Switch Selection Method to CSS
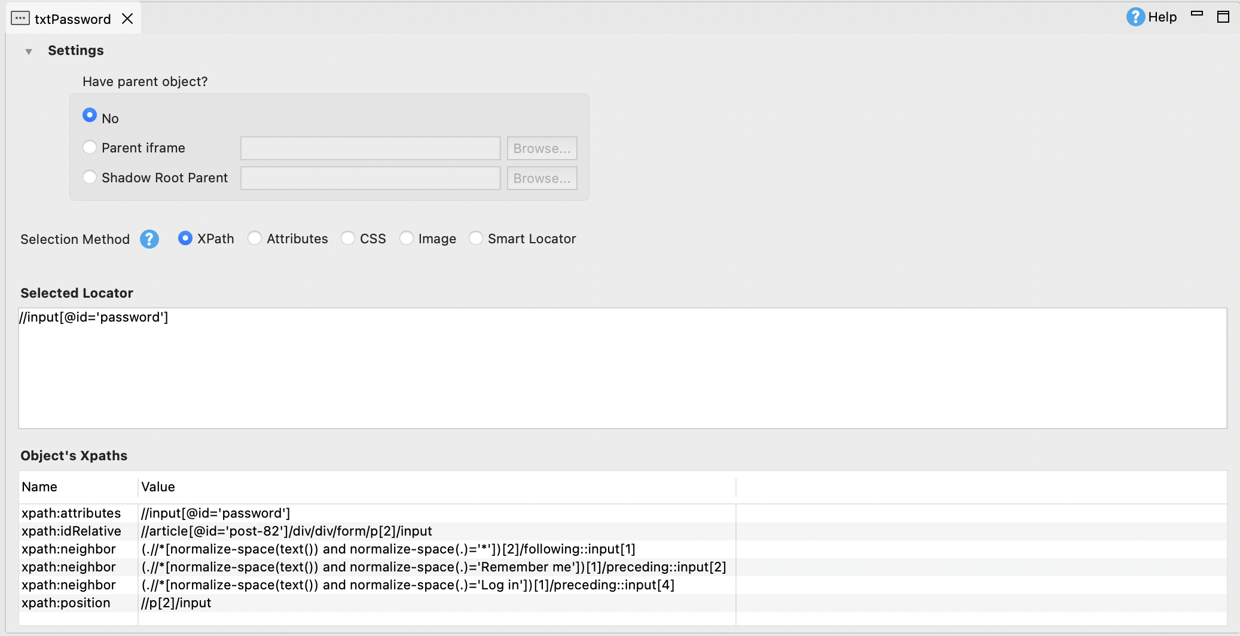 pyautogui.click(x=347, y=239)
